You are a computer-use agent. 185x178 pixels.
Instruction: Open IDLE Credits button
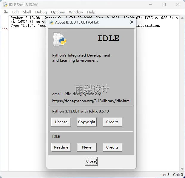(112, 147)
